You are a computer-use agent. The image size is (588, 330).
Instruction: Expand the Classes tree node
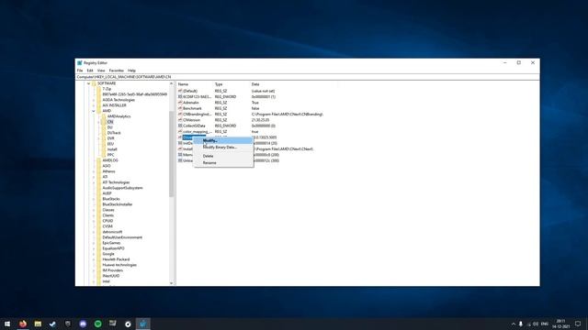[x=94, y=210]
